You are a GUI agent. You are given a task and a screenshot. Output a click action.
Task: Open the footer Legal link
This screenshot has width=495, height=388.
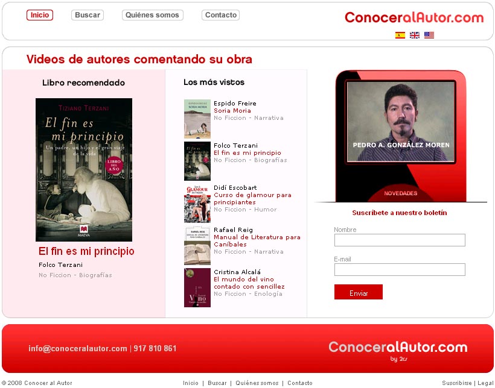[x=485, y=383]
